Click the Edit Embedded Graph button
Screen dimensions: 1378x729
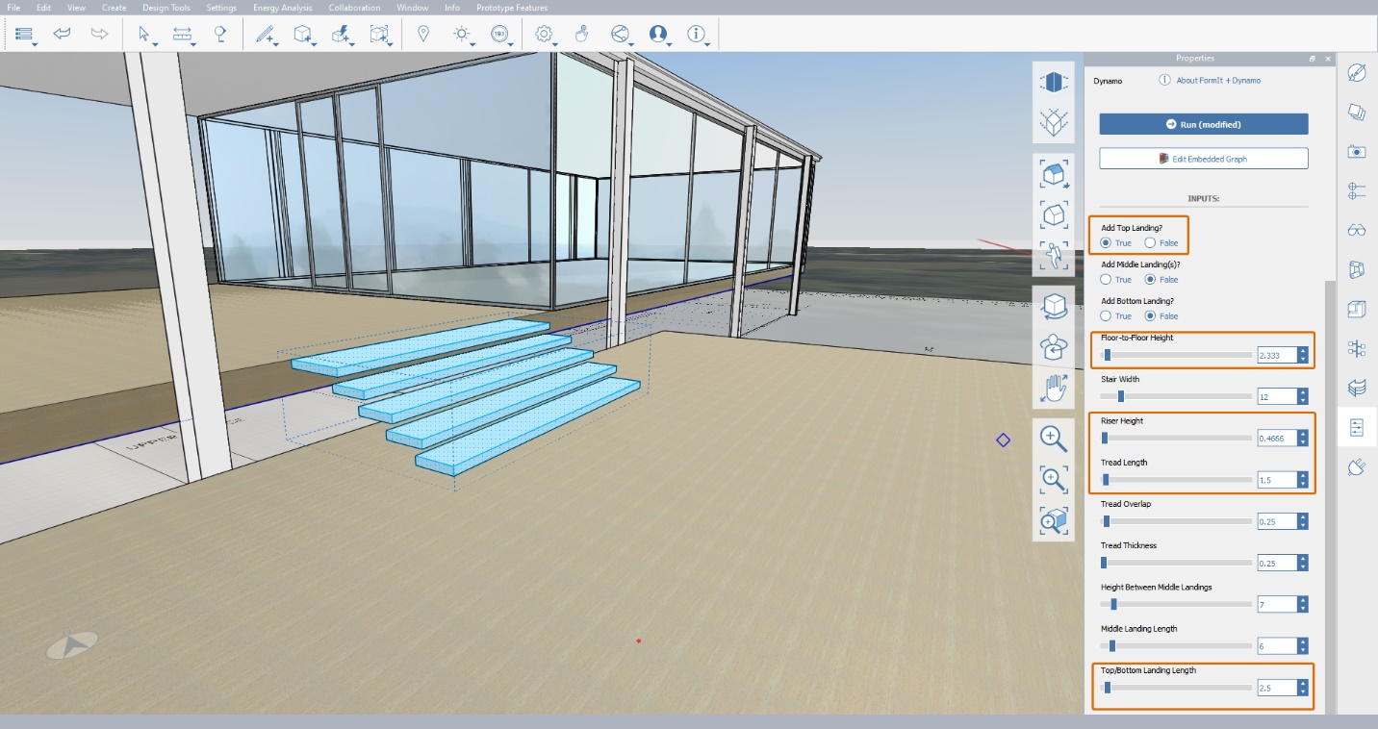[1203, 159]
